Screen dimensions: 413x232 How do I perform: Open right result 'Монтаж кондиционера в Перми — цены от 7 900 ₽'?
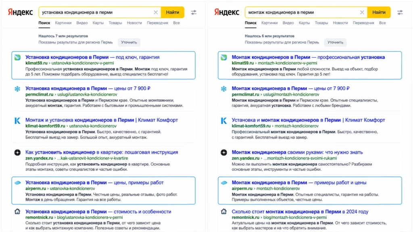click(x=290, y=88)
